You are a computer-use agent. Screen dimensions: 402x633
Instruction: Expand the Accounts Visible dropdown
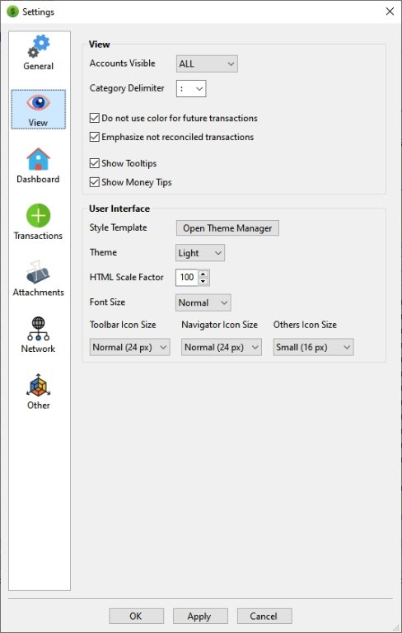click(x=207, y=63)
